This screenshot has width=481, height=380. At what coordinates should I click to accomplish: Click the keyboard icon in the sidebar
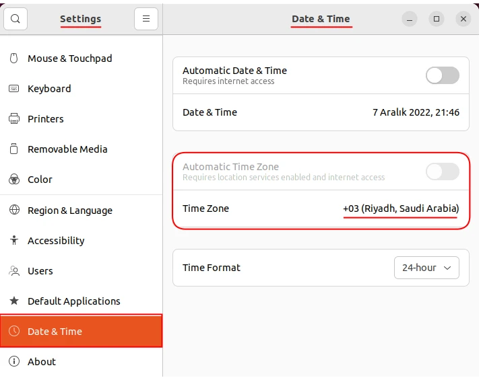(x=13, y=89)
